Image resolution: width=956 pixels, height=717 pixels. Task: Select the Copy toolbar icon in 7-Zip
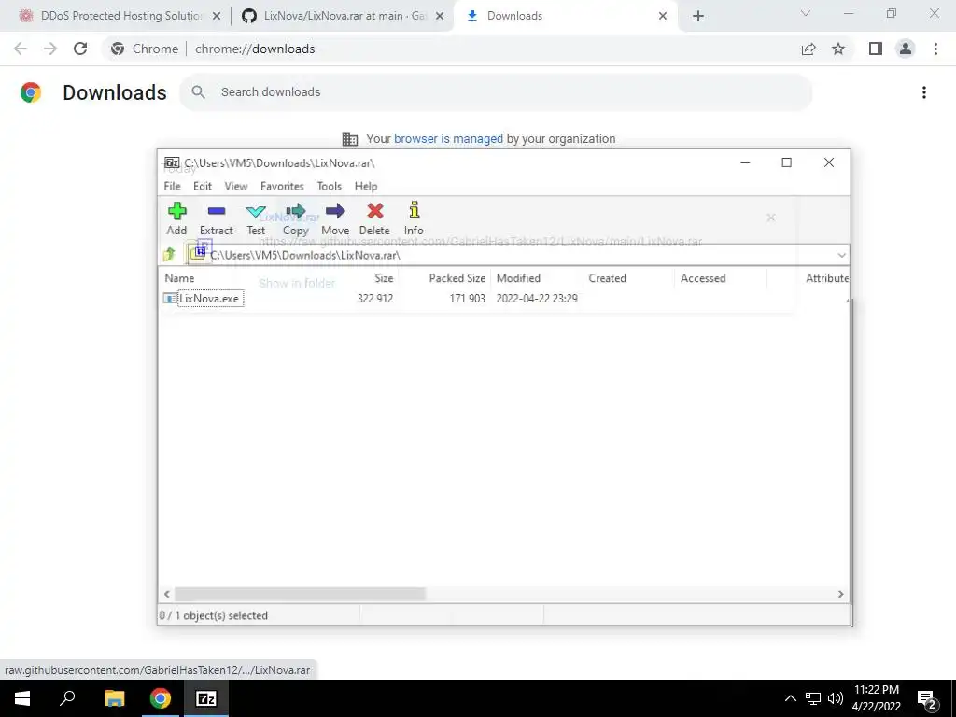point(296,218)
